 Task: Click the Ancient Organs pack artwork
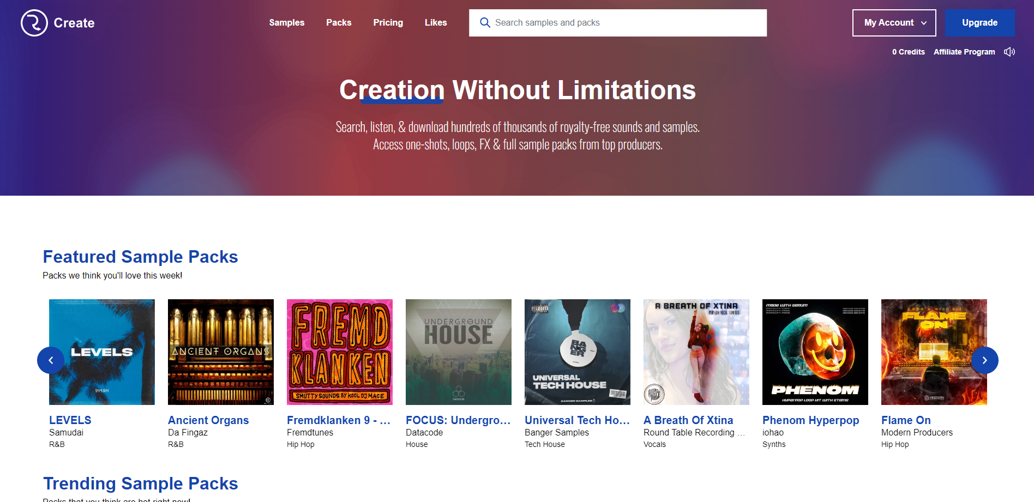220,352
